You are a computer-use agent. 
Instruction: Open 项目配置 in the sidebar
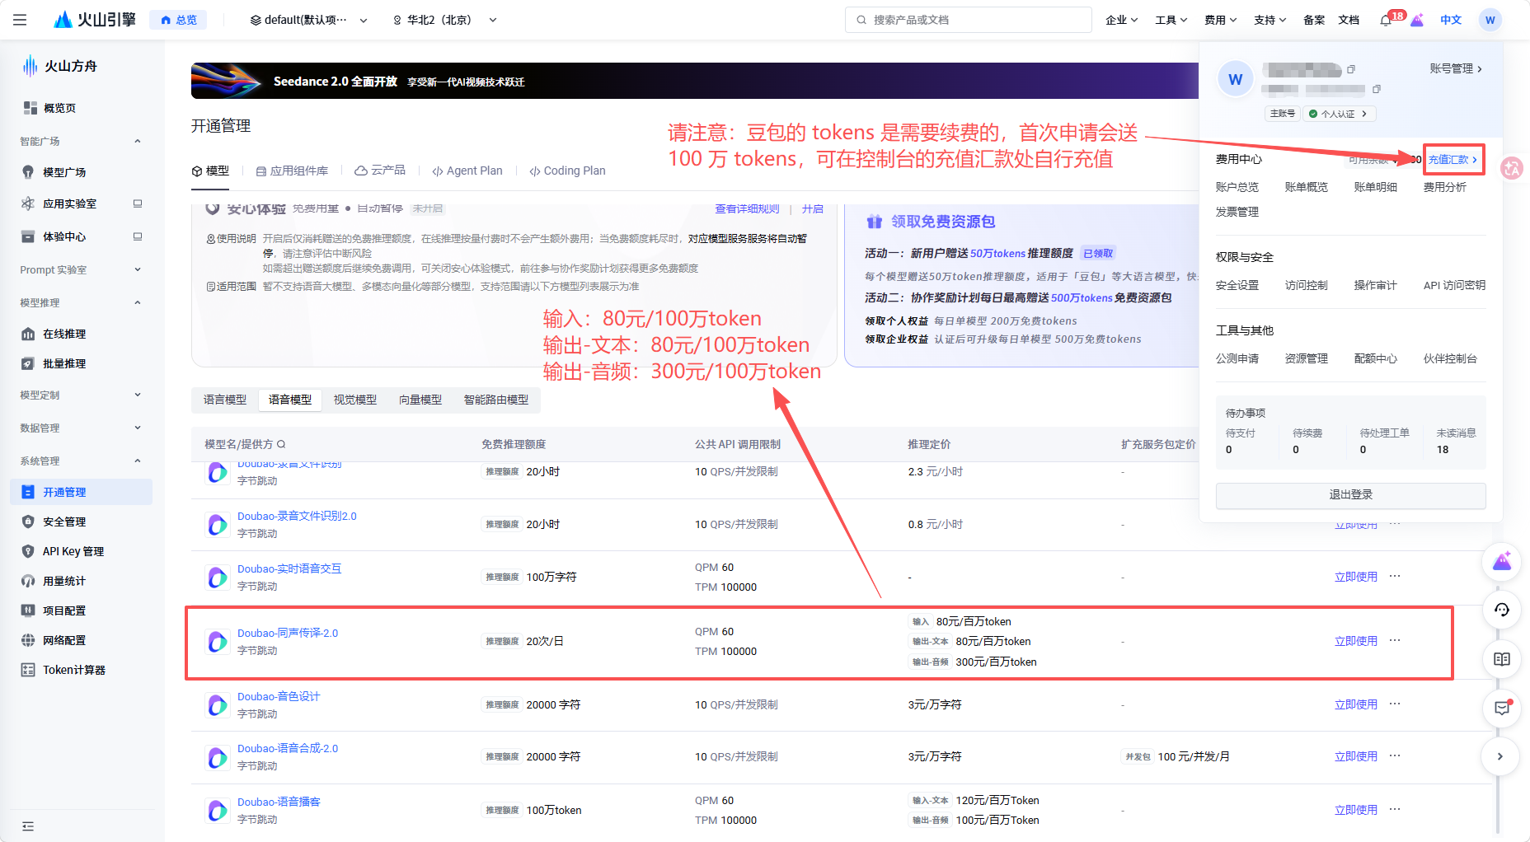pos(64,610)
